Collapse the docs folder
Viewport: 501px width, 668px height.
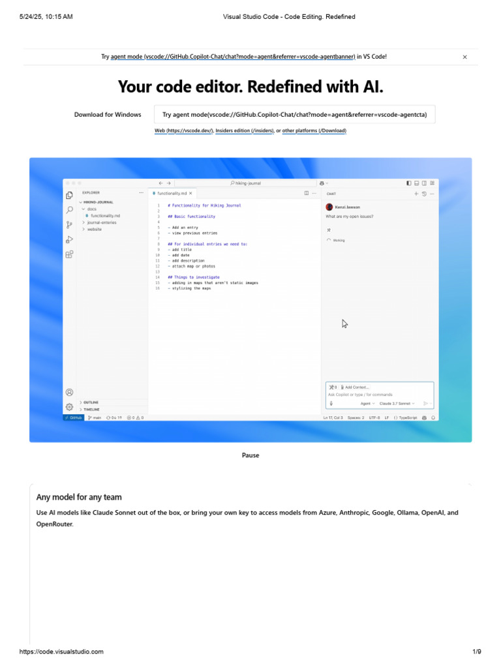click(x=89, y=209)
